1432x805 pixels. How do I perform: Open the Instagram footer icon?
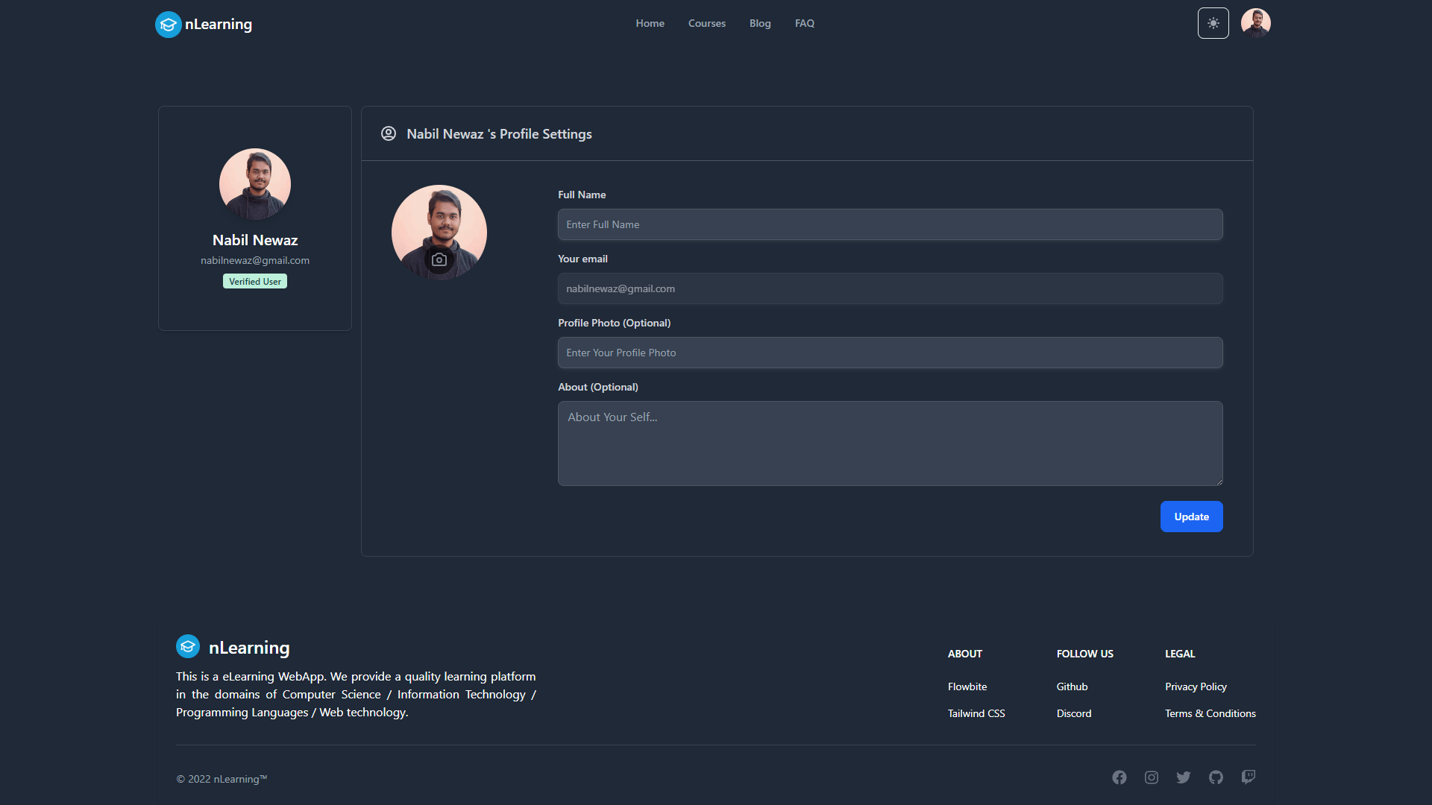pyautogui.click(x=1152, y=777)
